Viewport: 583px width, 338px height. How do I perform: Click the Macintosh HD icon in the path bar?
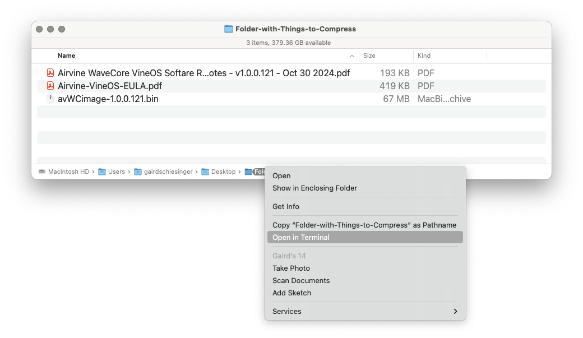(x=43, y=172)
